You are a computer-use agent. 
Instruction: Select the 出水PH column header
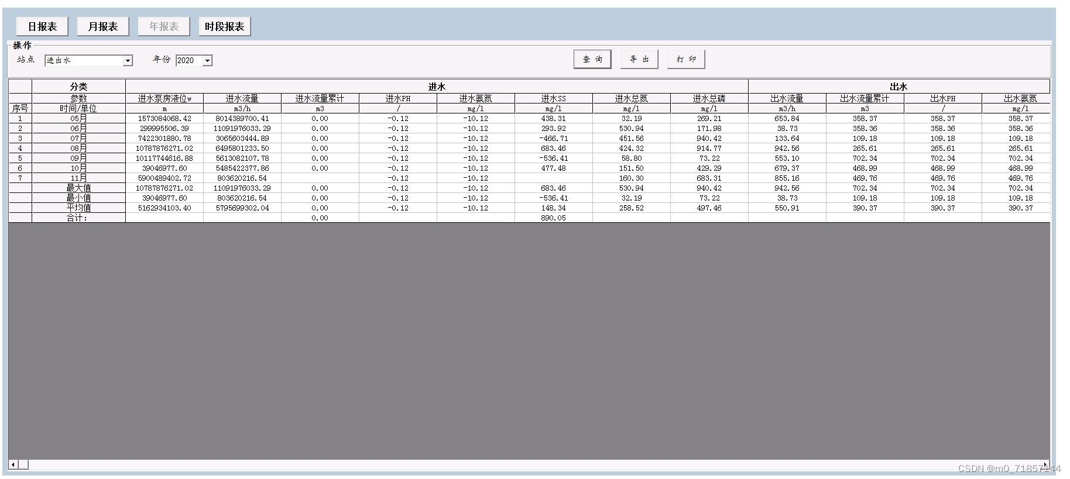pos(943,99)
